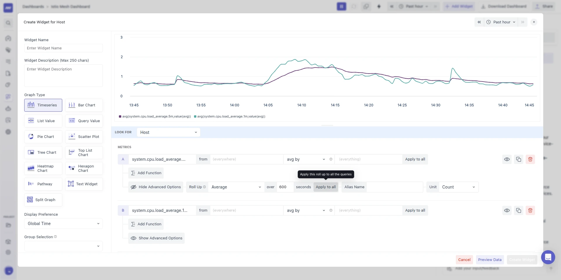The image size is (561, 280).
Task: Open the Group Selection dropdown
Action: tap(63, 246)
